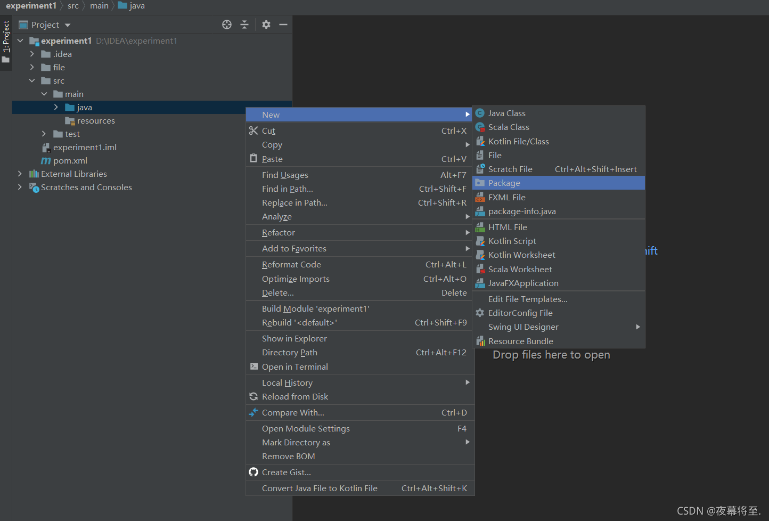Click the Package folder icon

click(x=480, y=183)
